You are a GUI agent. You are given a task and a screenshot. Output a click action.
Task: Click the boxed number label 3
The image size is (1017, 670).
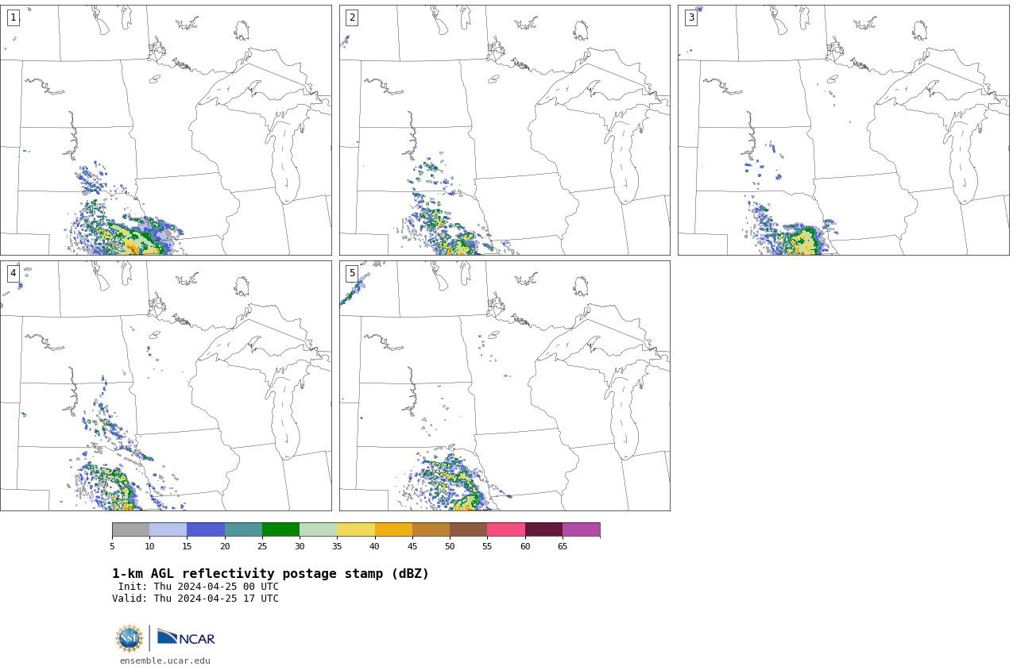point(691,17)
